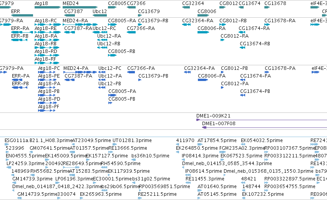The height and width of the screenshot is (200, 327).
Task: Open the CG13678 gene label
Action: pos(275,3)
